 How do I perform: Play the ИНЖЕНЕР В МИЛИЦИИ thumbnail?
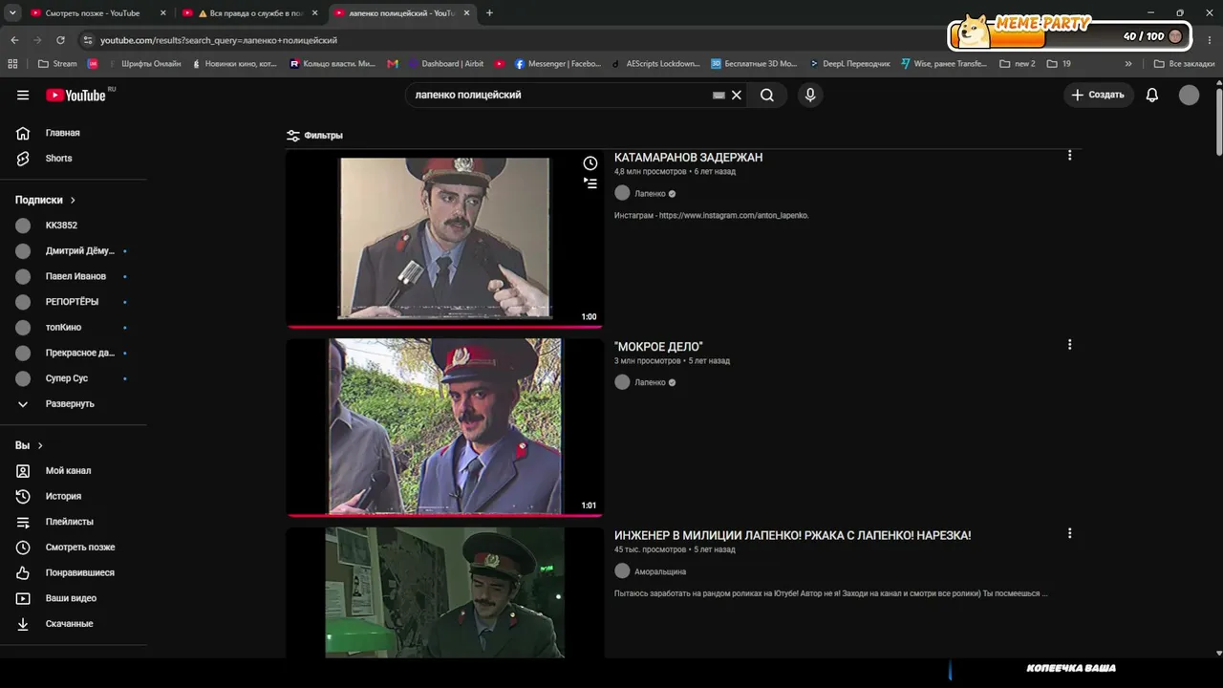coord(444,592)
